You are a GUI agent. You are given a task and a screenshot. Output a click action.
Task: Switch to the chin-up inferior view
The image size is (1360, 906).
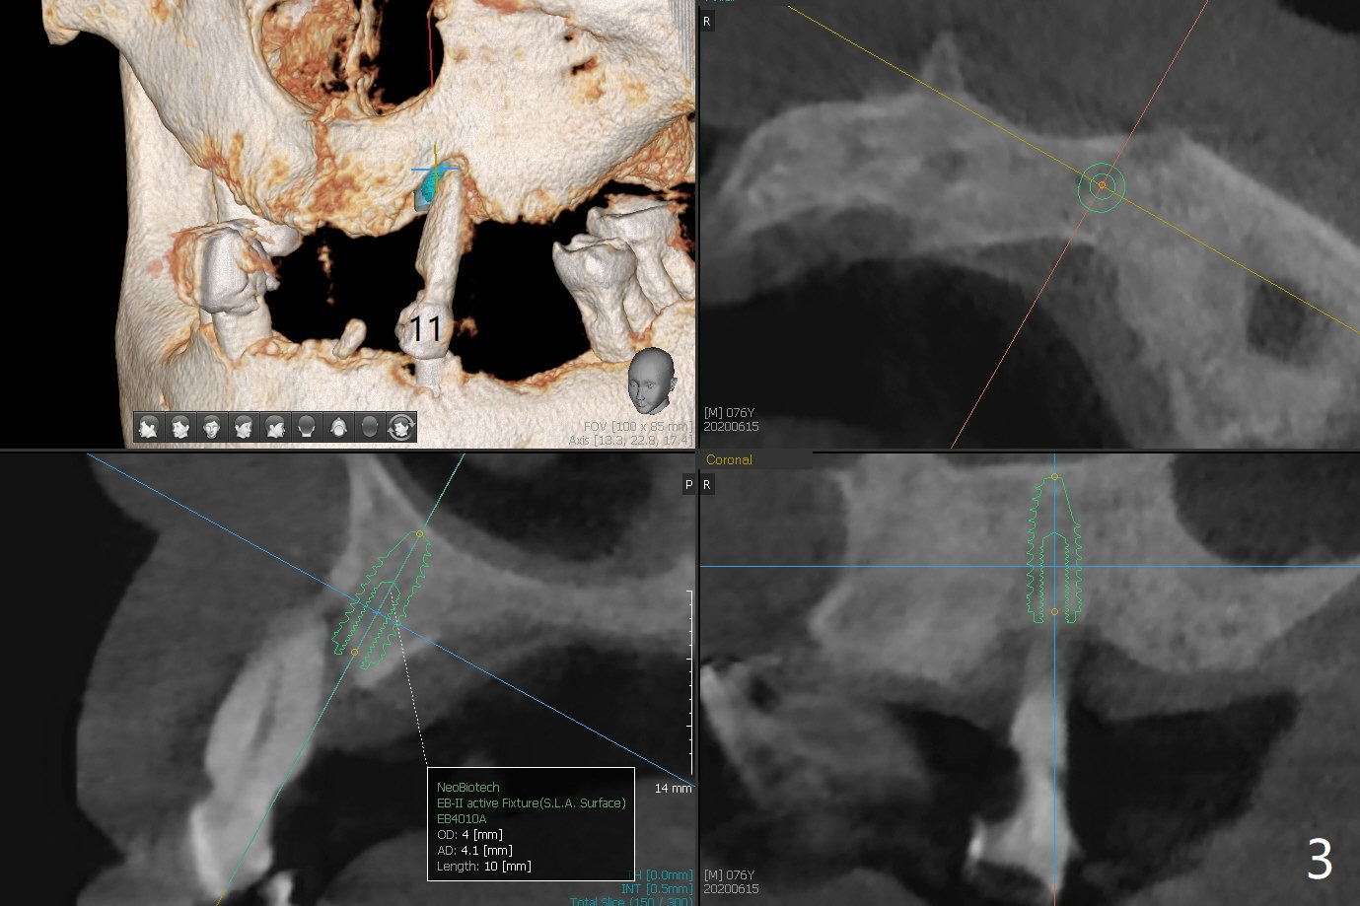338,427
